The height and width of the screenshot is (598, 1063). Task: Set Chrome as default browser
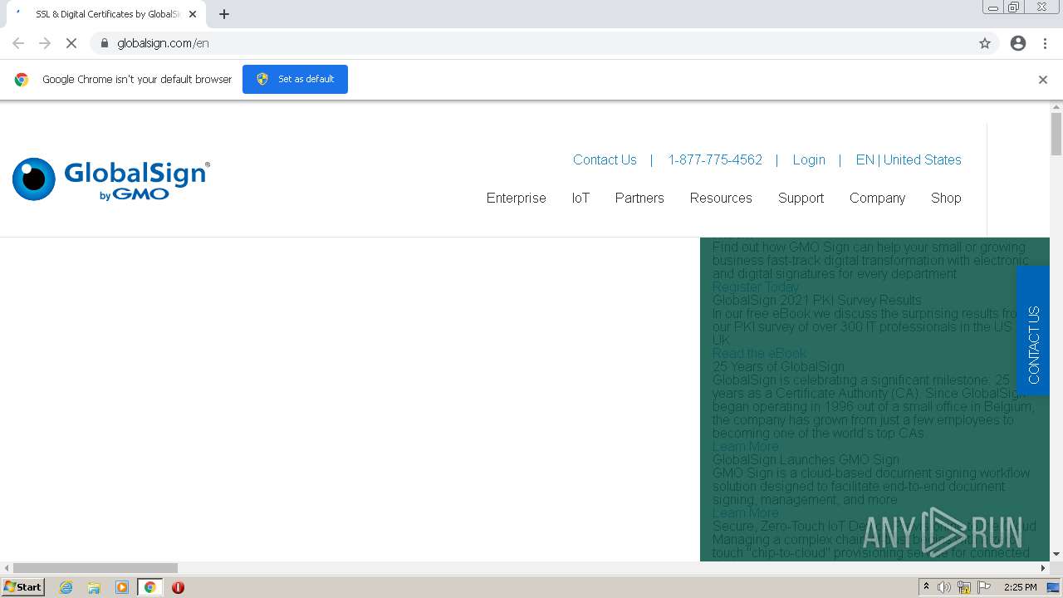pyautogui.click(x=295, y=79)
